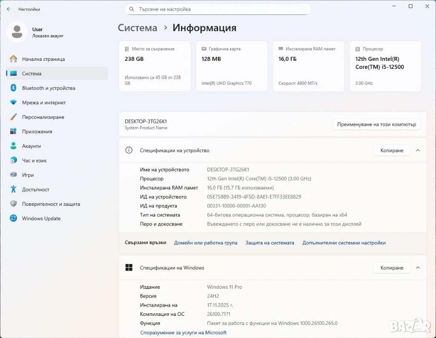The width and height of the screenshot is (436, 338).
Task: Collapse Спецификации на Windows section chevron
Action: click(418, 268)
